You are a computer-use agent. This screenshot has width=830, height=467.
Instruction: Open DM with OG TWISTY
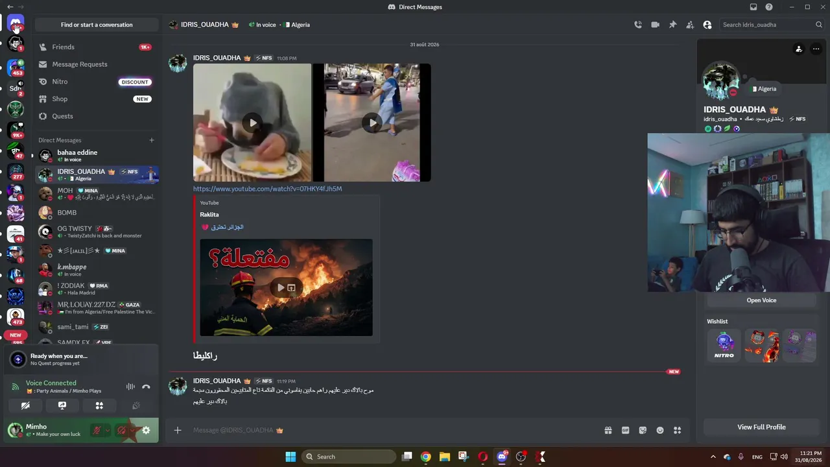point(97,232)
